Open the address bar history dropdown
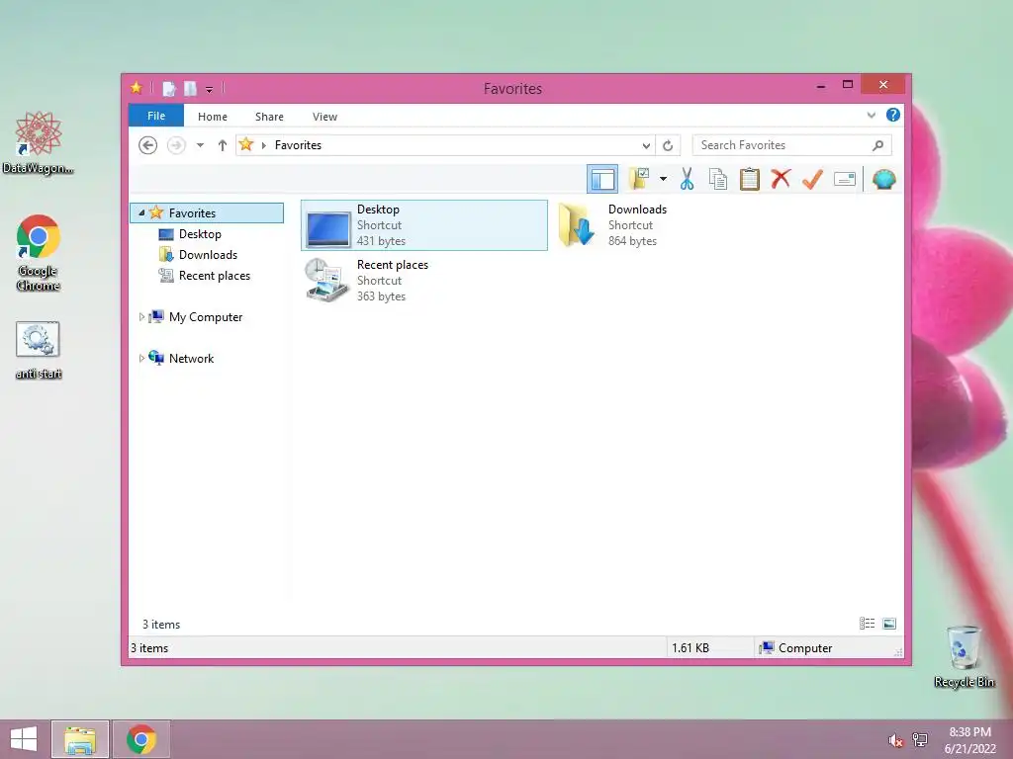Viewport: 1013px width, 759px height. tap(645, 145)
